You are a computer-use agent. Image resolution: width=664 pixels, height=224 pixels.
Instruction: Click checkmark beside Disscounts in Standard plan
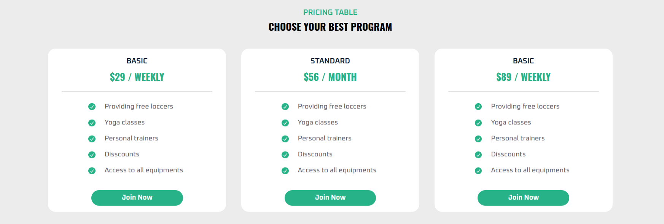(x=285, y=155)
